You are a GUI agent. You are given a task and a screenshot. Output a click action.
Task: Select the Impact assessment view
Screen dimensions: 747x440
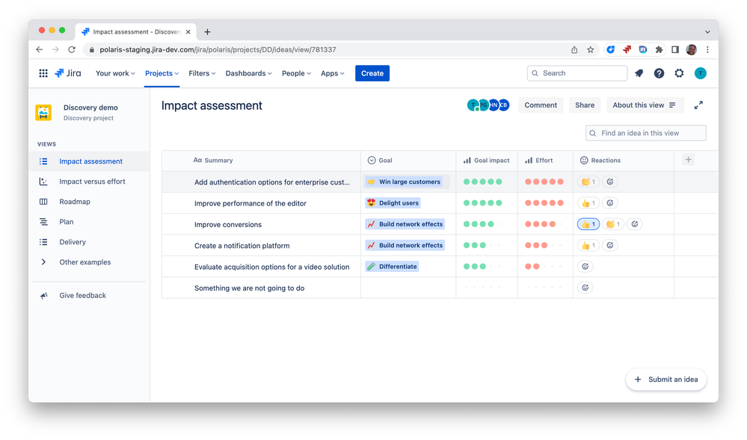pyautogui.click(x=90, y=161)
